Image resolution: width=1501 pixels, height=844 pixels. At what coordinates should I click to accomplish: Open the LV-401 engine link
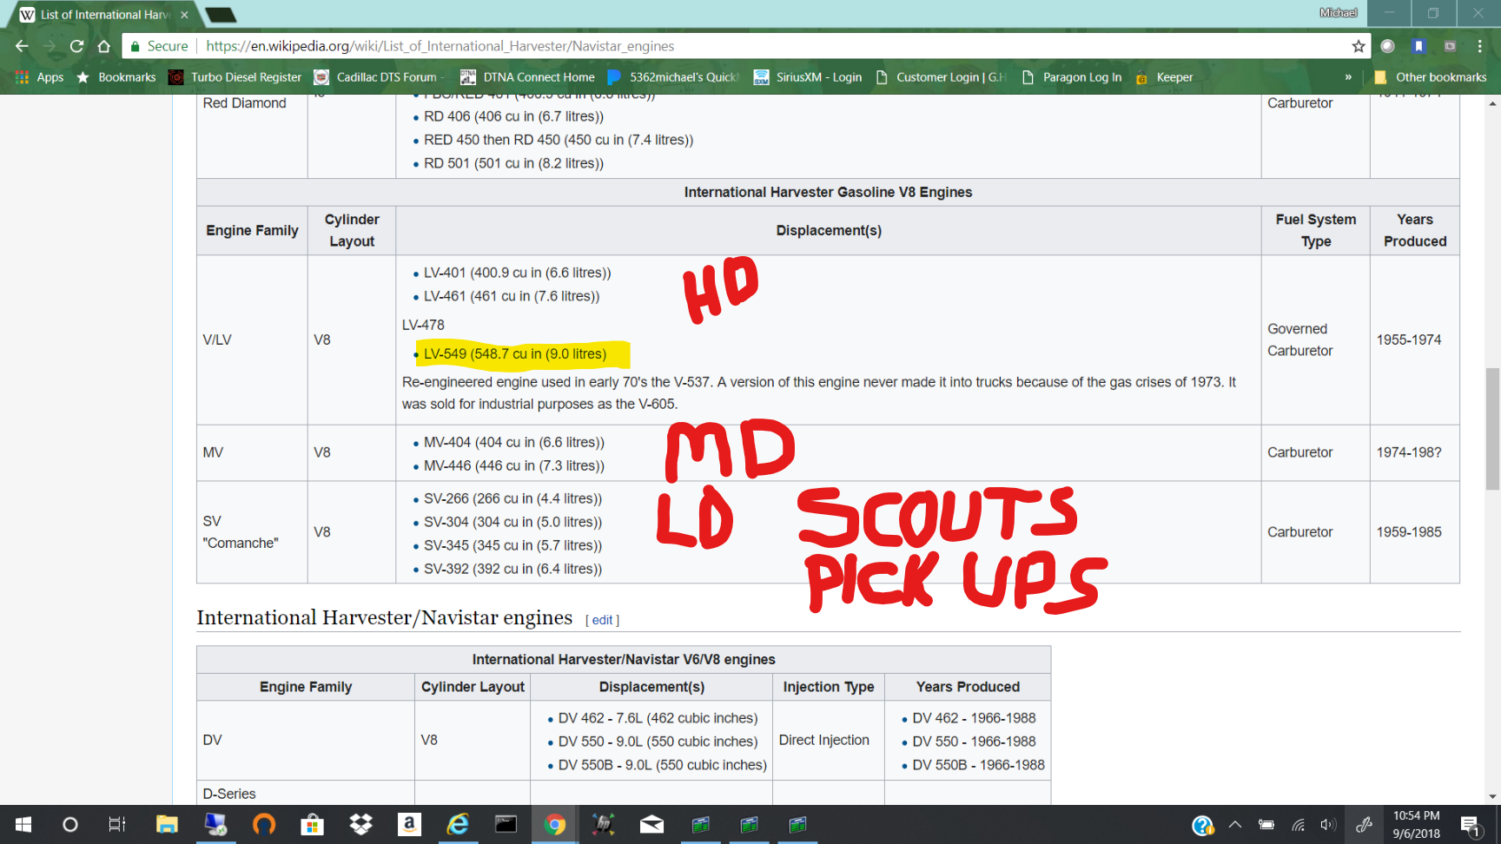click(518, 273)
